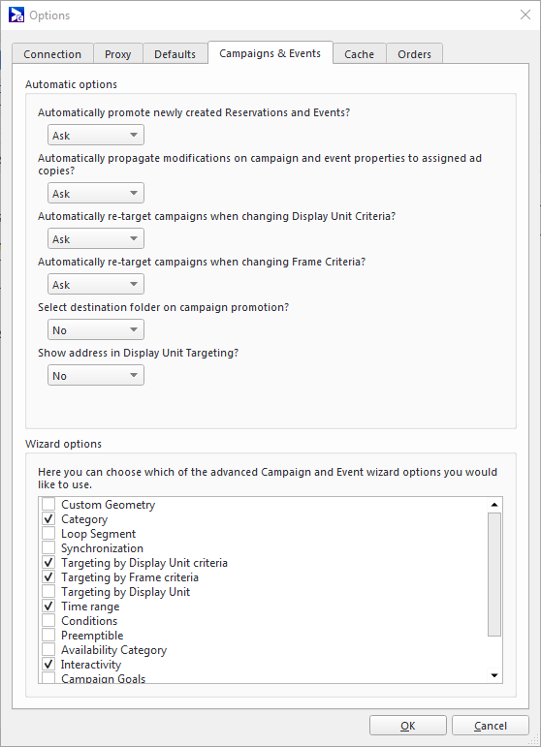Uncheck the Category wizard option

point(48,518)
